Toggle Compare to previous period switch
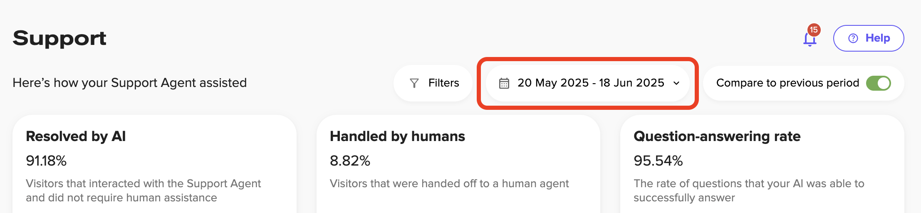 click(x=878, y=83)
